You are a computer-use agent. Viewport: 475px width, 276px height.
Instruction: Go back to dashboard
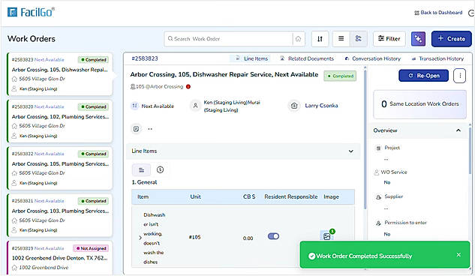point(438,13)
